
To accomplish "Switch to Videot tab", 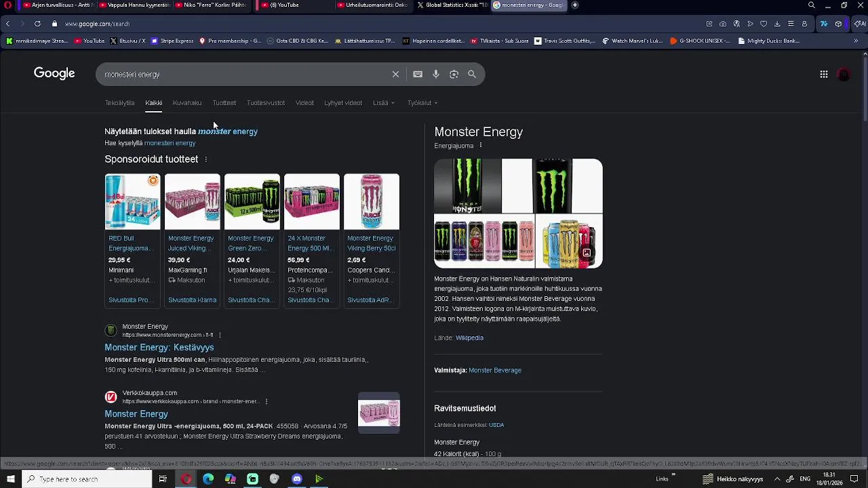I will [x=304, y=103].
